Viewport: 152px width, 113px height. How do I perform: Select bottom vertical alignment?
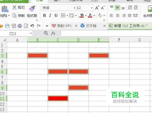point(123,8)
